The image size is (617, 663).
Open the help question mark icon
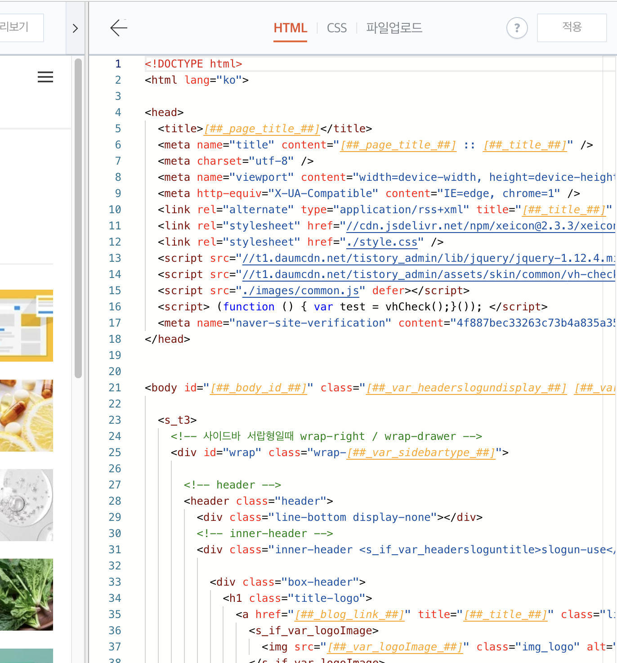tap(517, 28)
